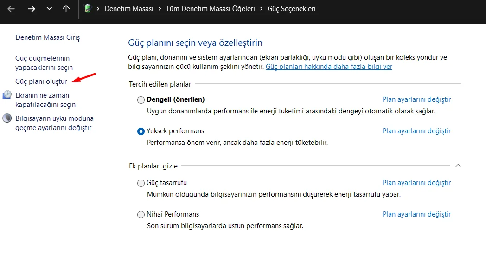Change plan settings for Nihai Performans
Image resolution: width=486 pixels, height=267 pixels.
point(416,214)
